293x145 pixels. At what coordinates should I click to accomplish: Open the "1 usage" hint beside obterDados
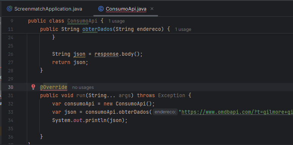click(x=183, y=29)
